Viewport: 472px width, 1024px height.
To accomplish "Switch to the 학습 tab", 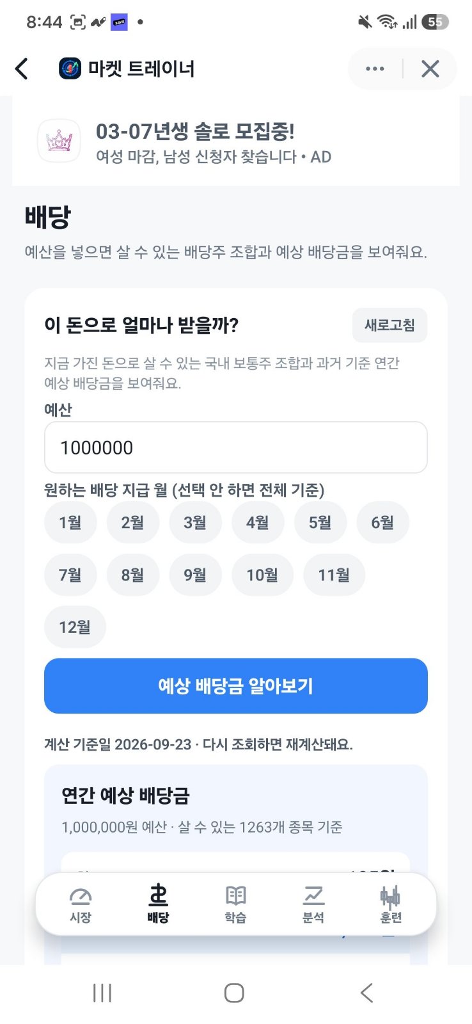I will [235, 905].
